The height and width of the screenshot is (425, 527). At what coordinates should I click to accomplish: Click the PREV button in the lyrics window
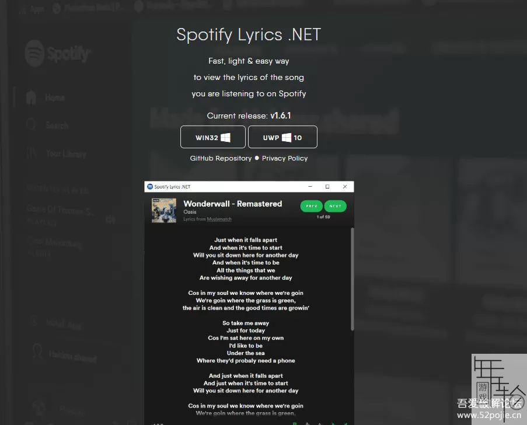tap(312, 206)
